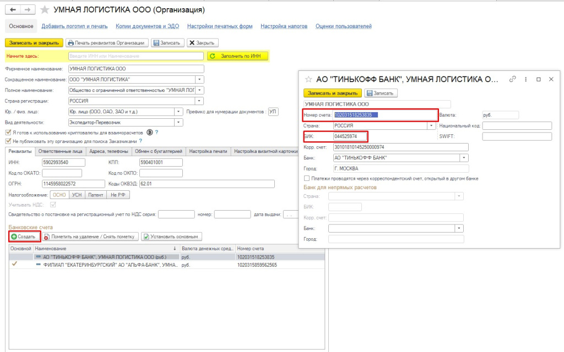Expand Полное наименование dropdown
564x352 pixels.
[x=199, y=90]
